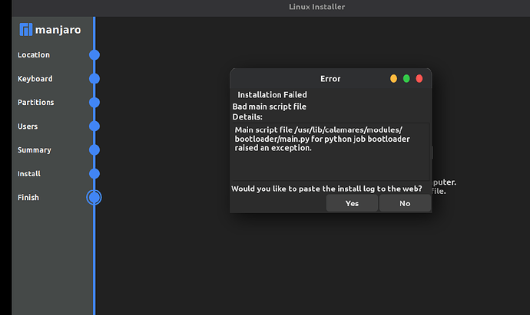Screen dimensions: 530x315
Task: Click the 'Bad main script file' text
Action: (270, 107)
